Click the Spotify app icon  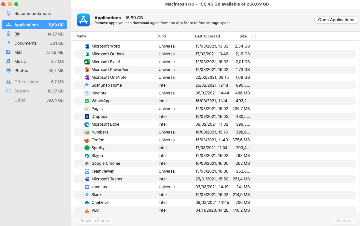(87, 148)
